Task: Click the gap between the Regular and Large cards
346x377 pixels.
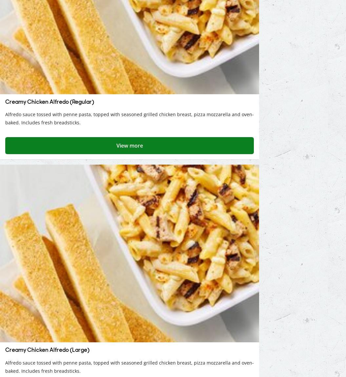Action: pos(130,162)
